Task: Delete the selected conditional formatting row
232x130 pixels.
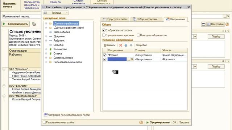Action: point(121,45)
